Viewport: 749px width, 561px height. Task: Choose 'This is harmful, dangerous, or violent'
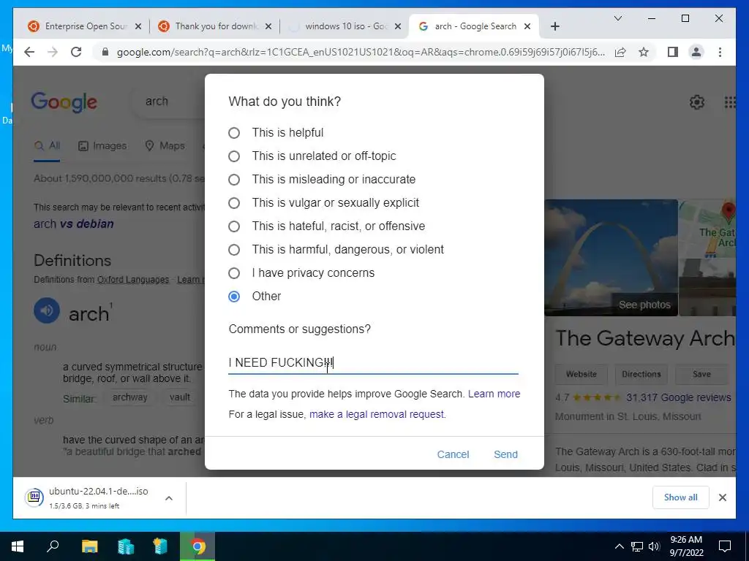[x=233, y=250]
